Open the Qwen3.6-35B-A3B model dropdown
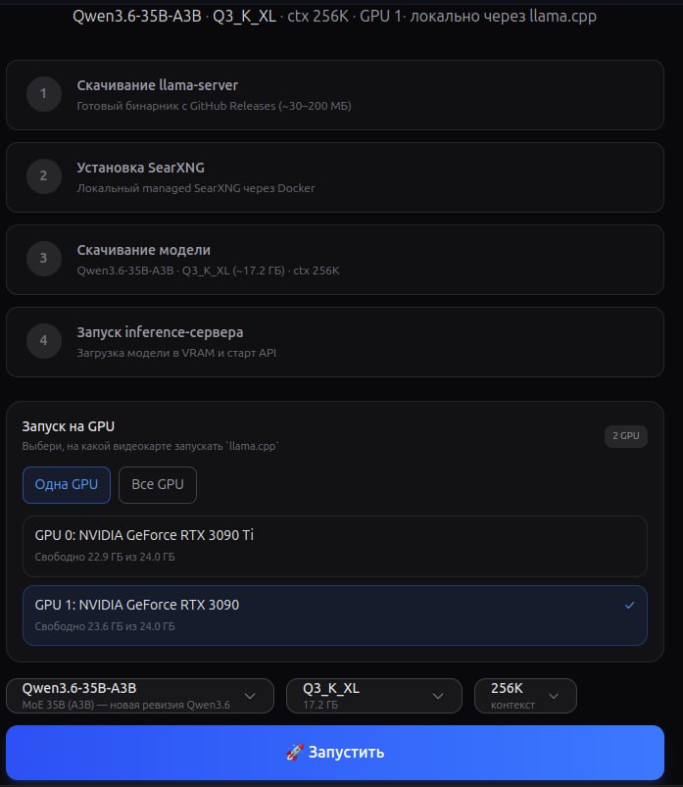 click(x=140, y=696)
